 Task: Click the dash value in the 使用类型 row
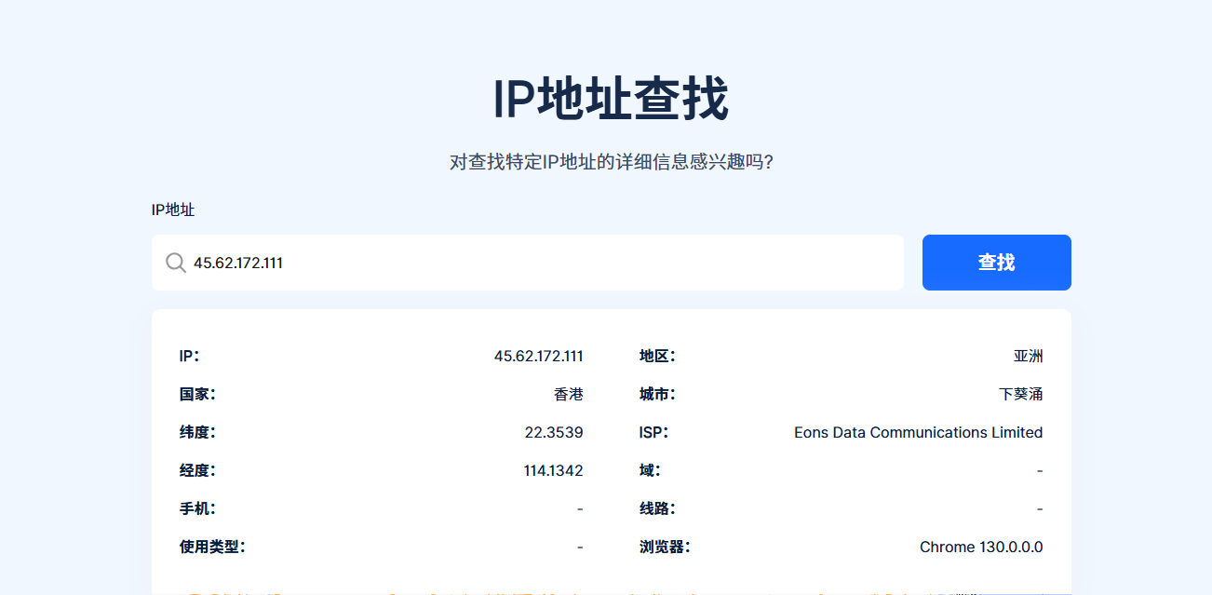[x=580, y=547]
